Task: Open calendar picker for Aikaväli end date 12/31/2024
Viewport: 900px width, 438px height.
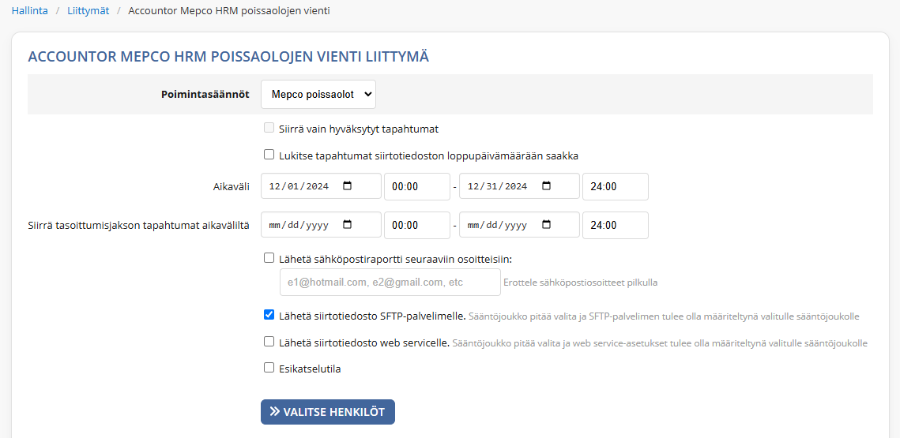Action: [x=547, y=186]
